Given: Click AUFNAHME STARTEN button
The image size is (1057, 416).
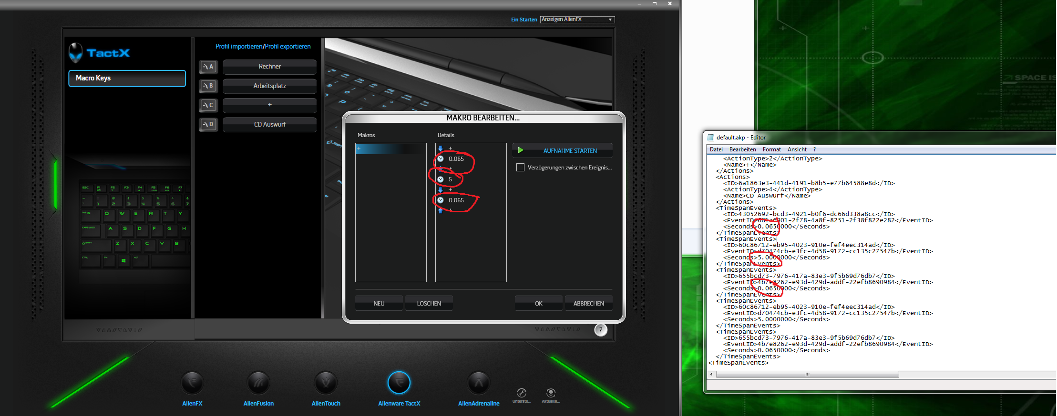Looking at the screenshot, I should click(x=563, y=150).
